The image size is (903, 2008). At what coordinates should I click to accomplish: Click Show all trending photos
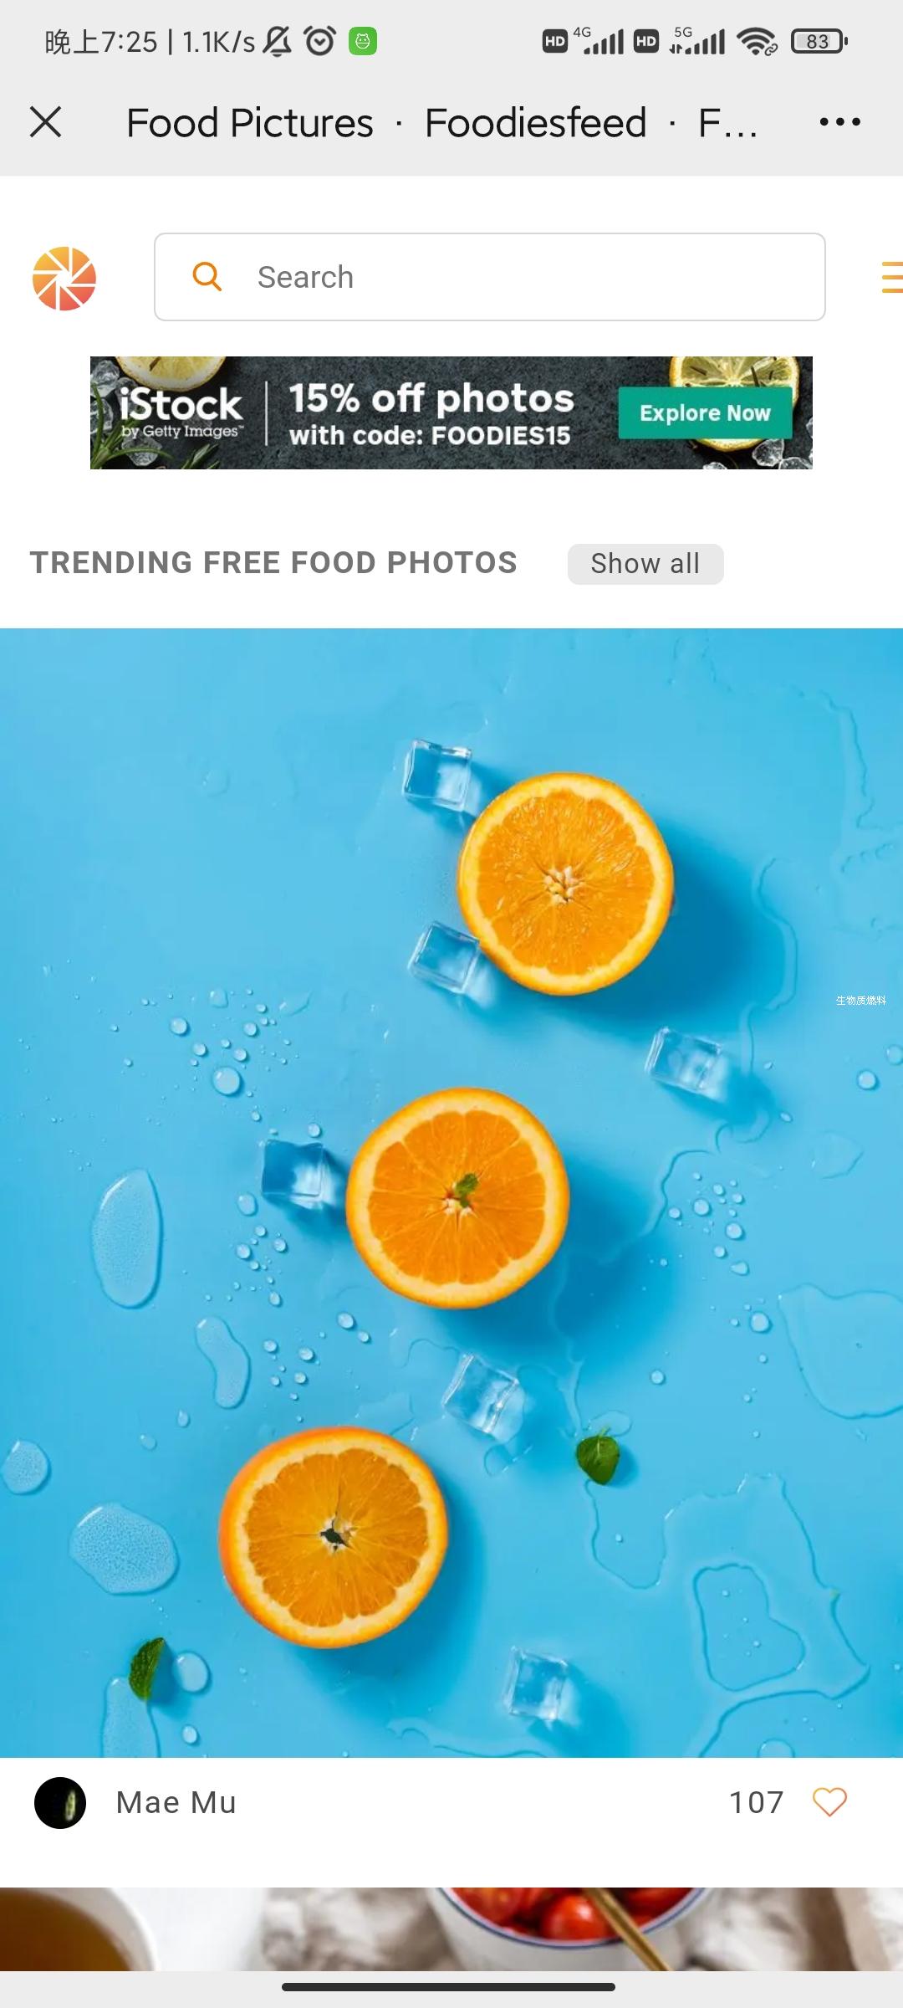(645, 564)
